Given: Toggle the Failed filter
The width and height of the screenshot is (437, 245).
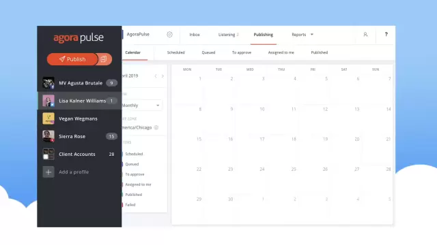Looking at the screenshot, I should pyautogui.click(x=130, y=205).
